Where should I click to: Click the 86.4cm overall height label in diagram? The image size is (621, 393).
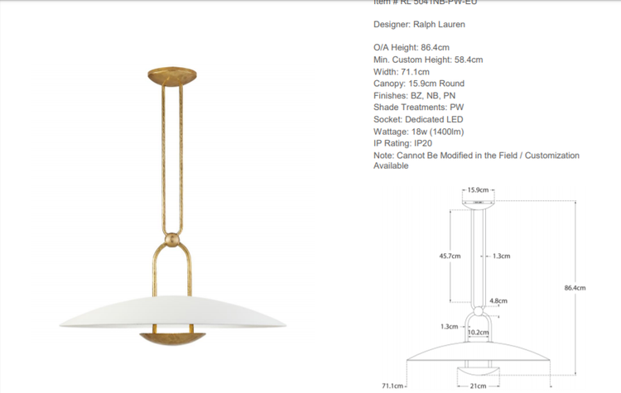[575, 288]
